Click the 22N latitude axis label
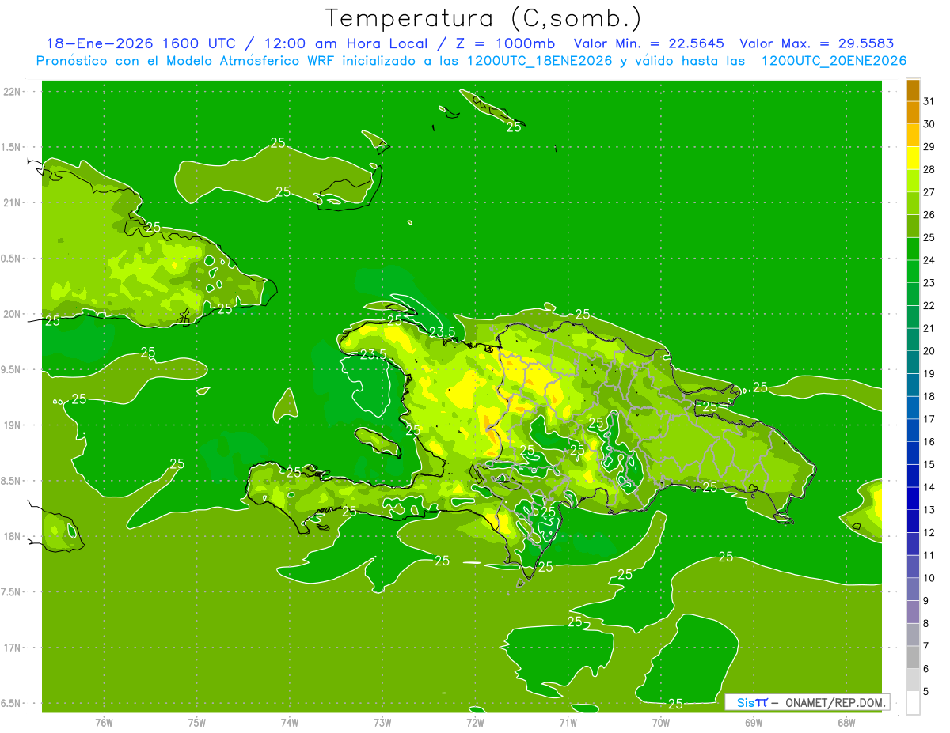The width and height of the screenshot is (950, 733). click(13, 91)
